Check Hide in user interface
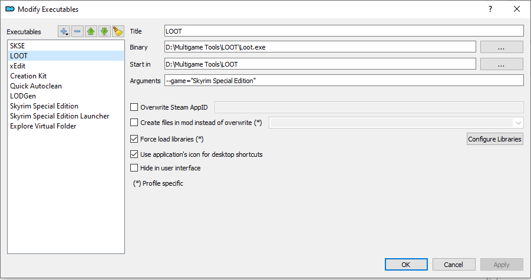This screenshot has height=280, width=531. [x=134, y=168]
